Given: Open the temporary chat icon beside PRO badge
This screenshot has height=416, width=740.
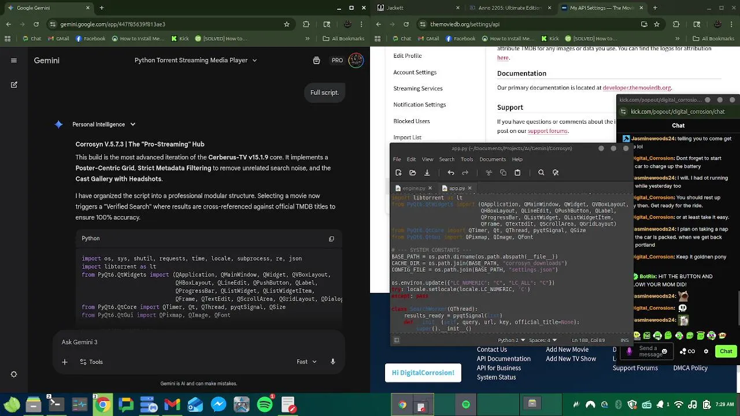Looking at the screenshot, I should pyautogui.click(x=316, y=60).
